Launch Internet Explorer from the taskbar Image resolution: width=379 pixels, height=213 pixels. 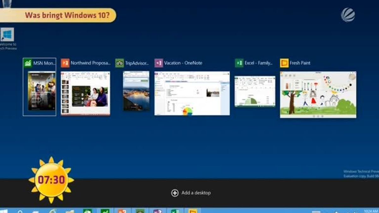(53, 211)
